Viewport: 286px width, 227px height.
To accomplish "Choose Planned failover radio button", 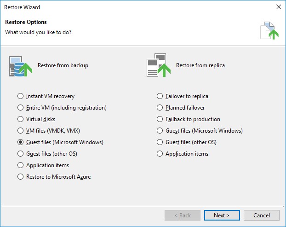I will 160,108.
